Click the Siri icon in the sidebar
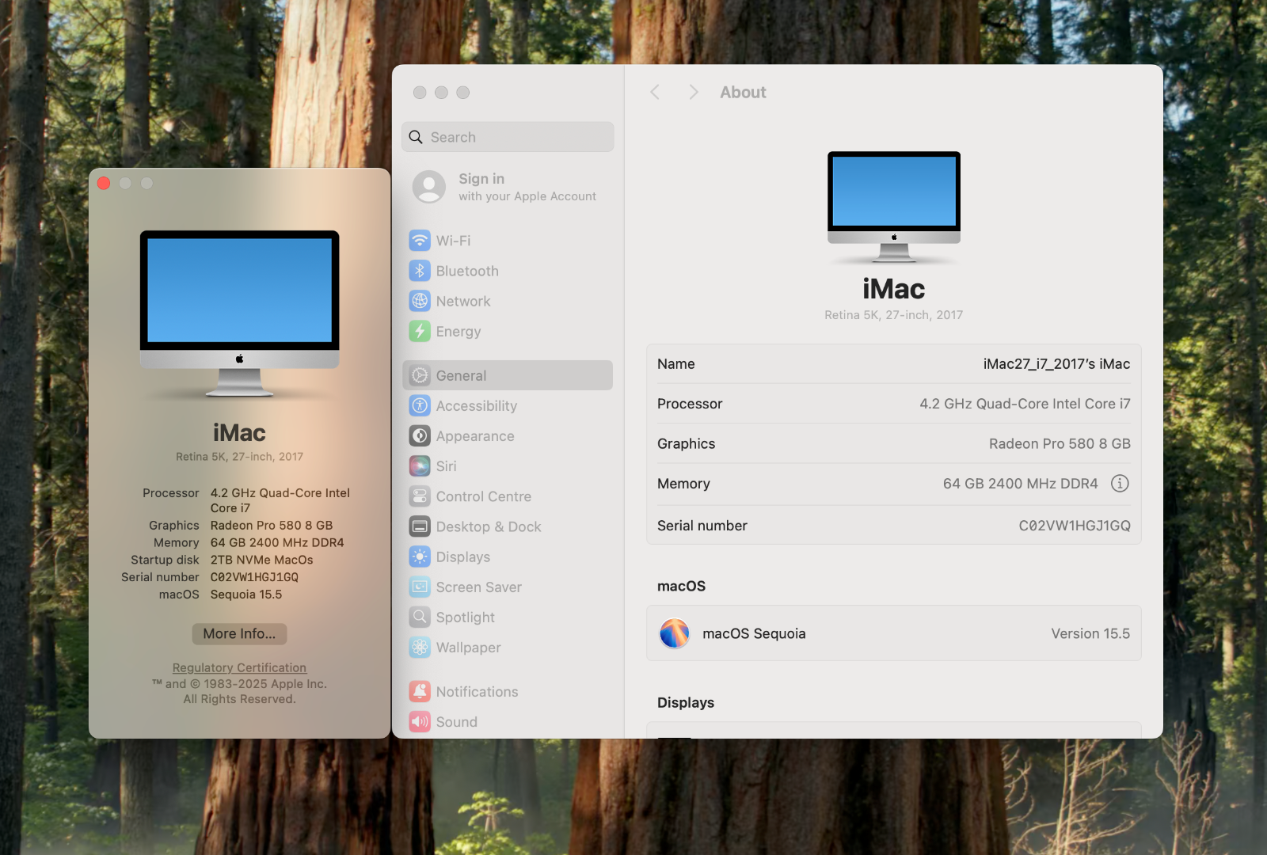Image resolution: width=1267 pixels, height=855 pixels. [420, 466]
